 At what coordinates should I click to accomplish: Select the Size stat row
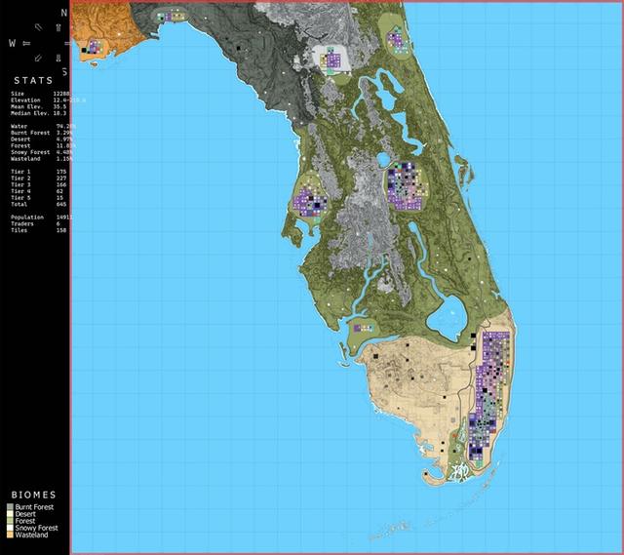point(40,94)
